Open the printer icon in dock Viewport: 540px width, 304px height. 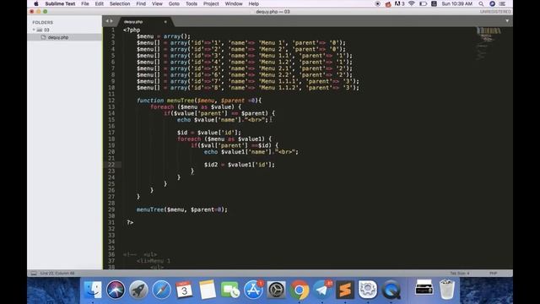pyautogui.click(x=424, y=289)
